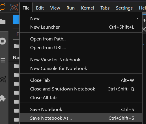Open the Edit menu
This screenshot has height=124, width=146.
click(x=40, y=8)
